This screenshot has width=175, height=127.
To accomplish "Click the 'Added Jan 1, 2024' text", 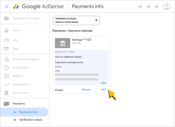I will pyautogui.click(x=65, y=52).
